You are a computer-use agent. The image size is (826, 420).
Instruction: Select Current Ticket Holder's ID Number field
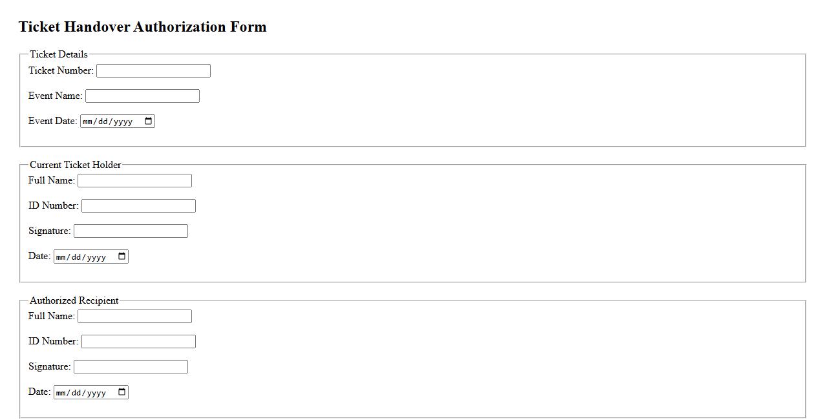138,205
